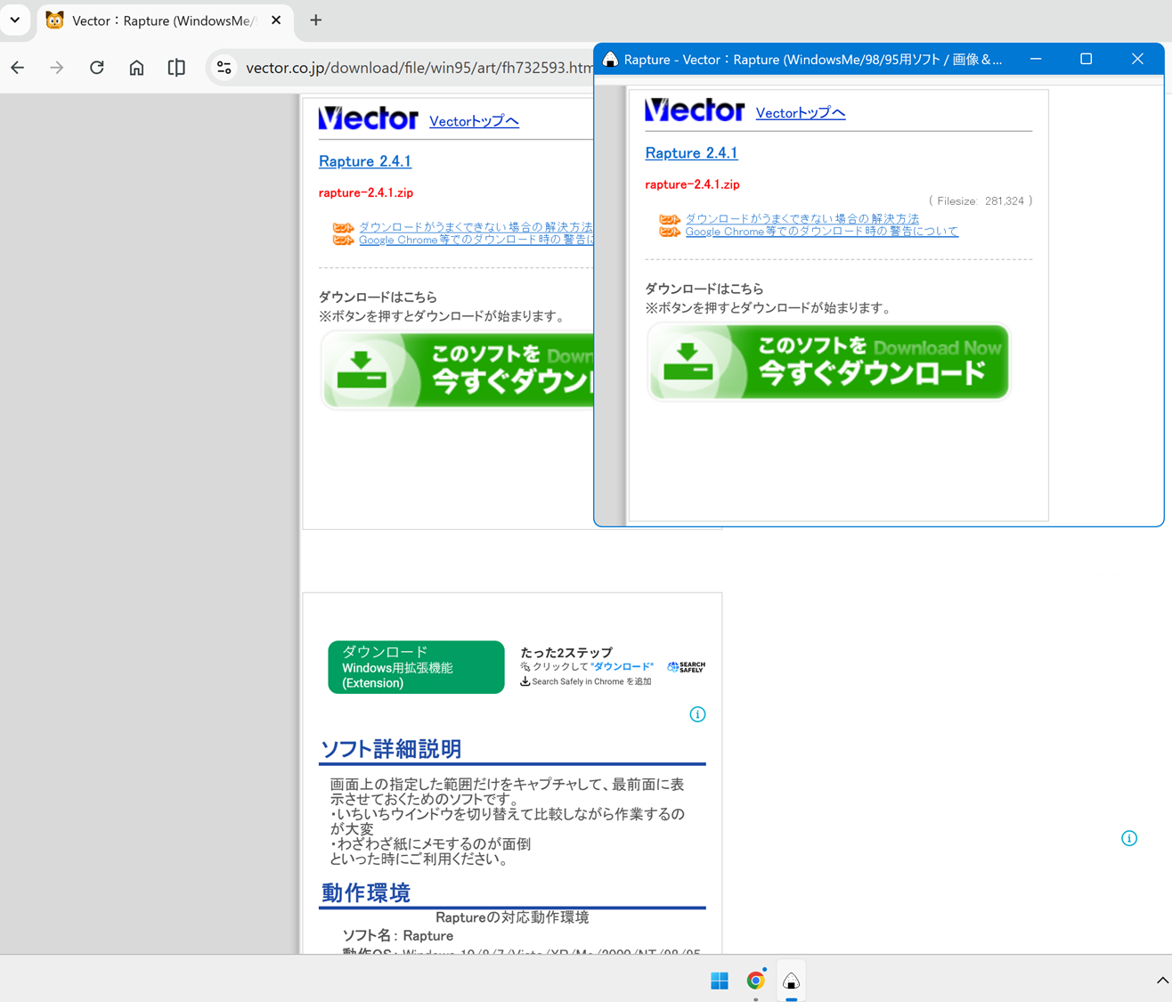The image size is (1172, 1002).
Task: Expand the Chrome tab search dropdown
Action: click(x=15, y=20)
